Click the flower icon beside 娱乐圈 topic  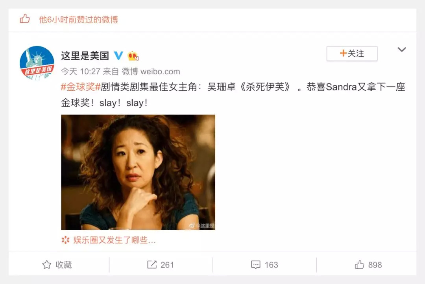click(65, 240)
